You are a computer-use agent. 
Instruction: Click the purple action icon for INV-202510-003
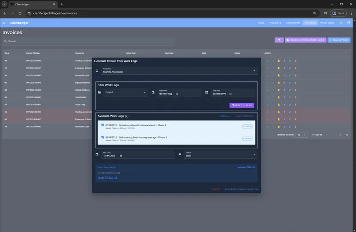click(284, 90)
